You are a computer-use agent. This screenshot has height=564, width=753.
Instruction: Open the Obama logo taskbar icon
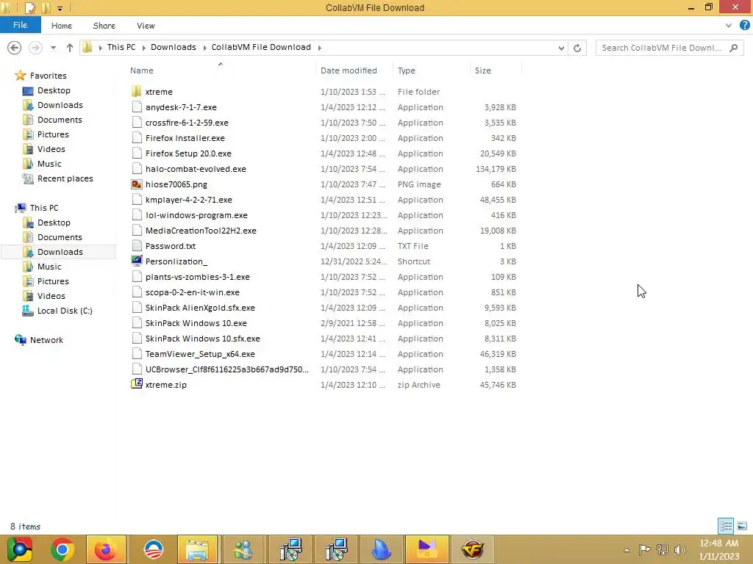point(154,549)
